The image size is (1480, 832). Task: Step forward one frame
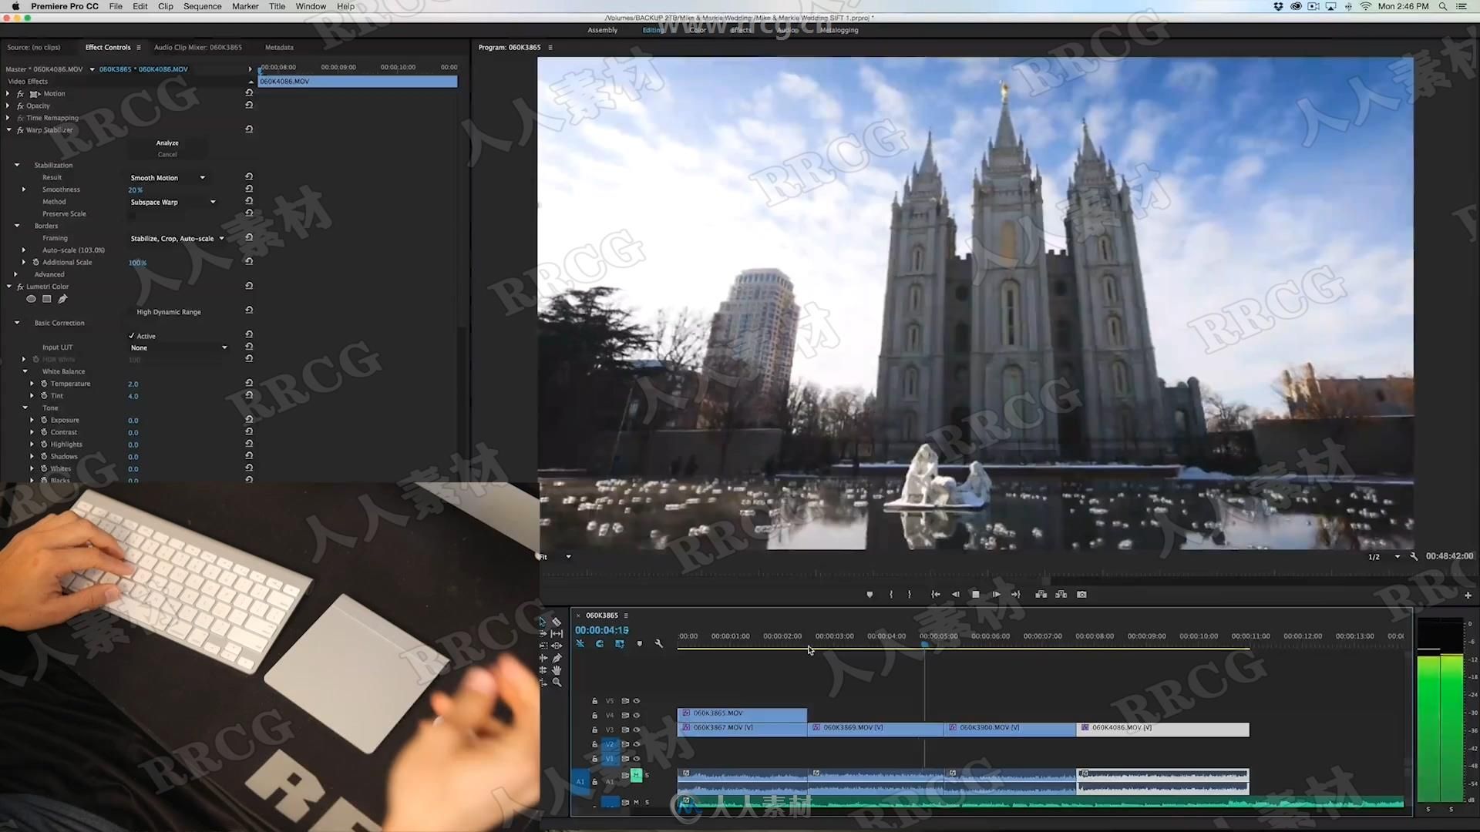996,595
